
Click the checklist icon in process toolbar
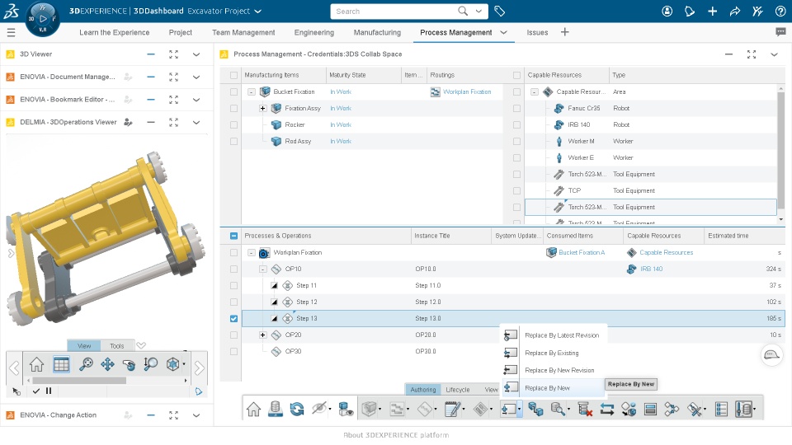(x=721, y=410)
